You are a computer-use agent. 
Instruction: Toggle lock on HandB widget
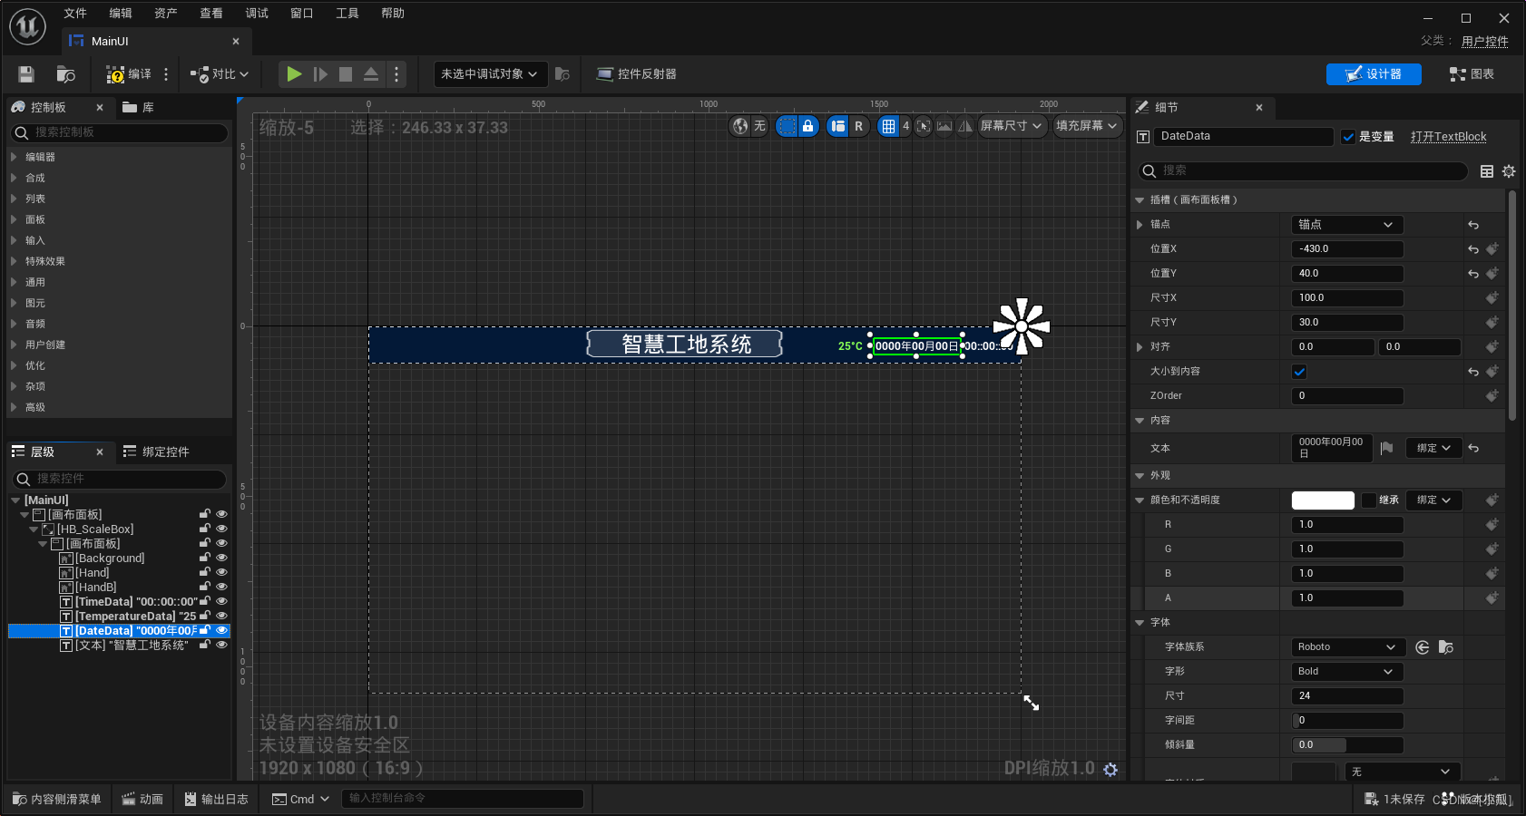pyautogui.click(x=205, y=587)
